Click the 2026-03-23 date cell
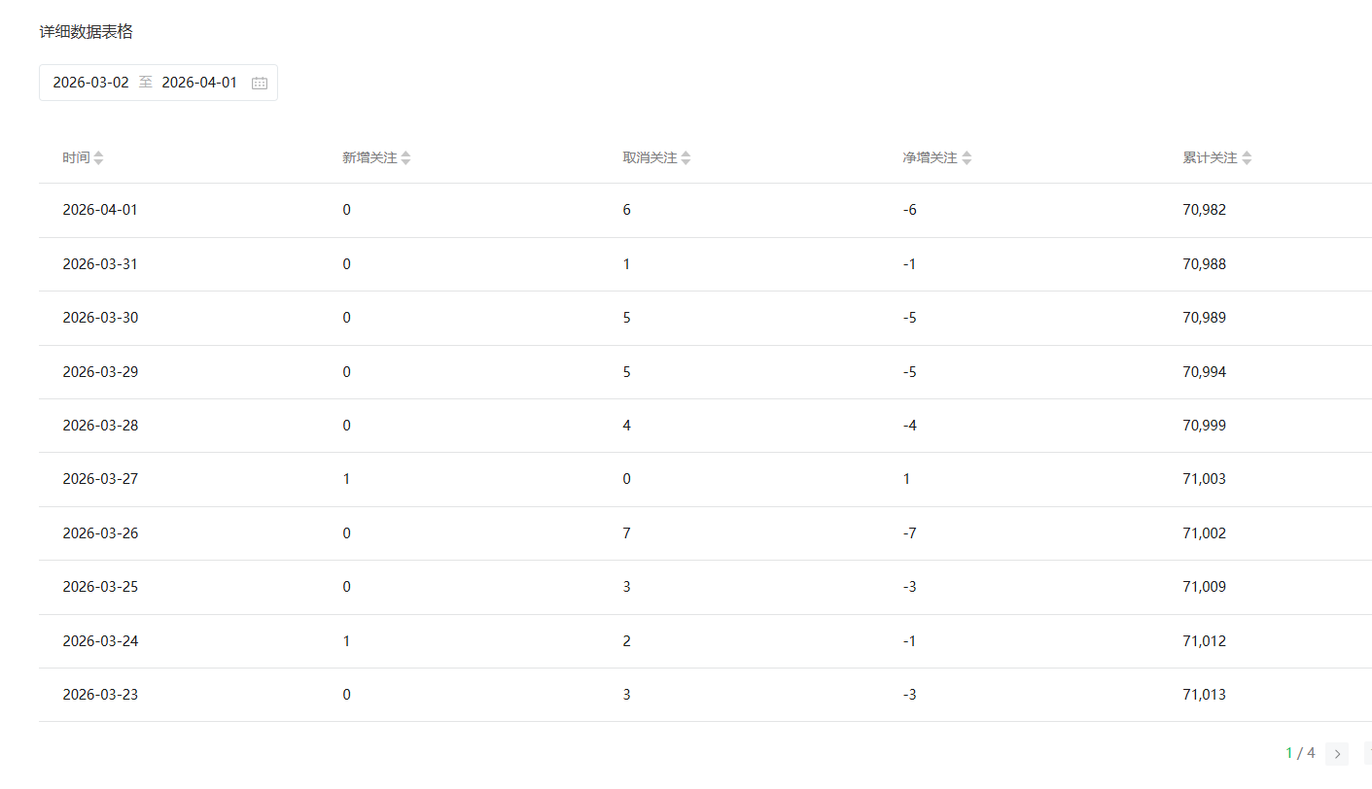Screen dimensions: 1372x789 [x=100, y=695]
